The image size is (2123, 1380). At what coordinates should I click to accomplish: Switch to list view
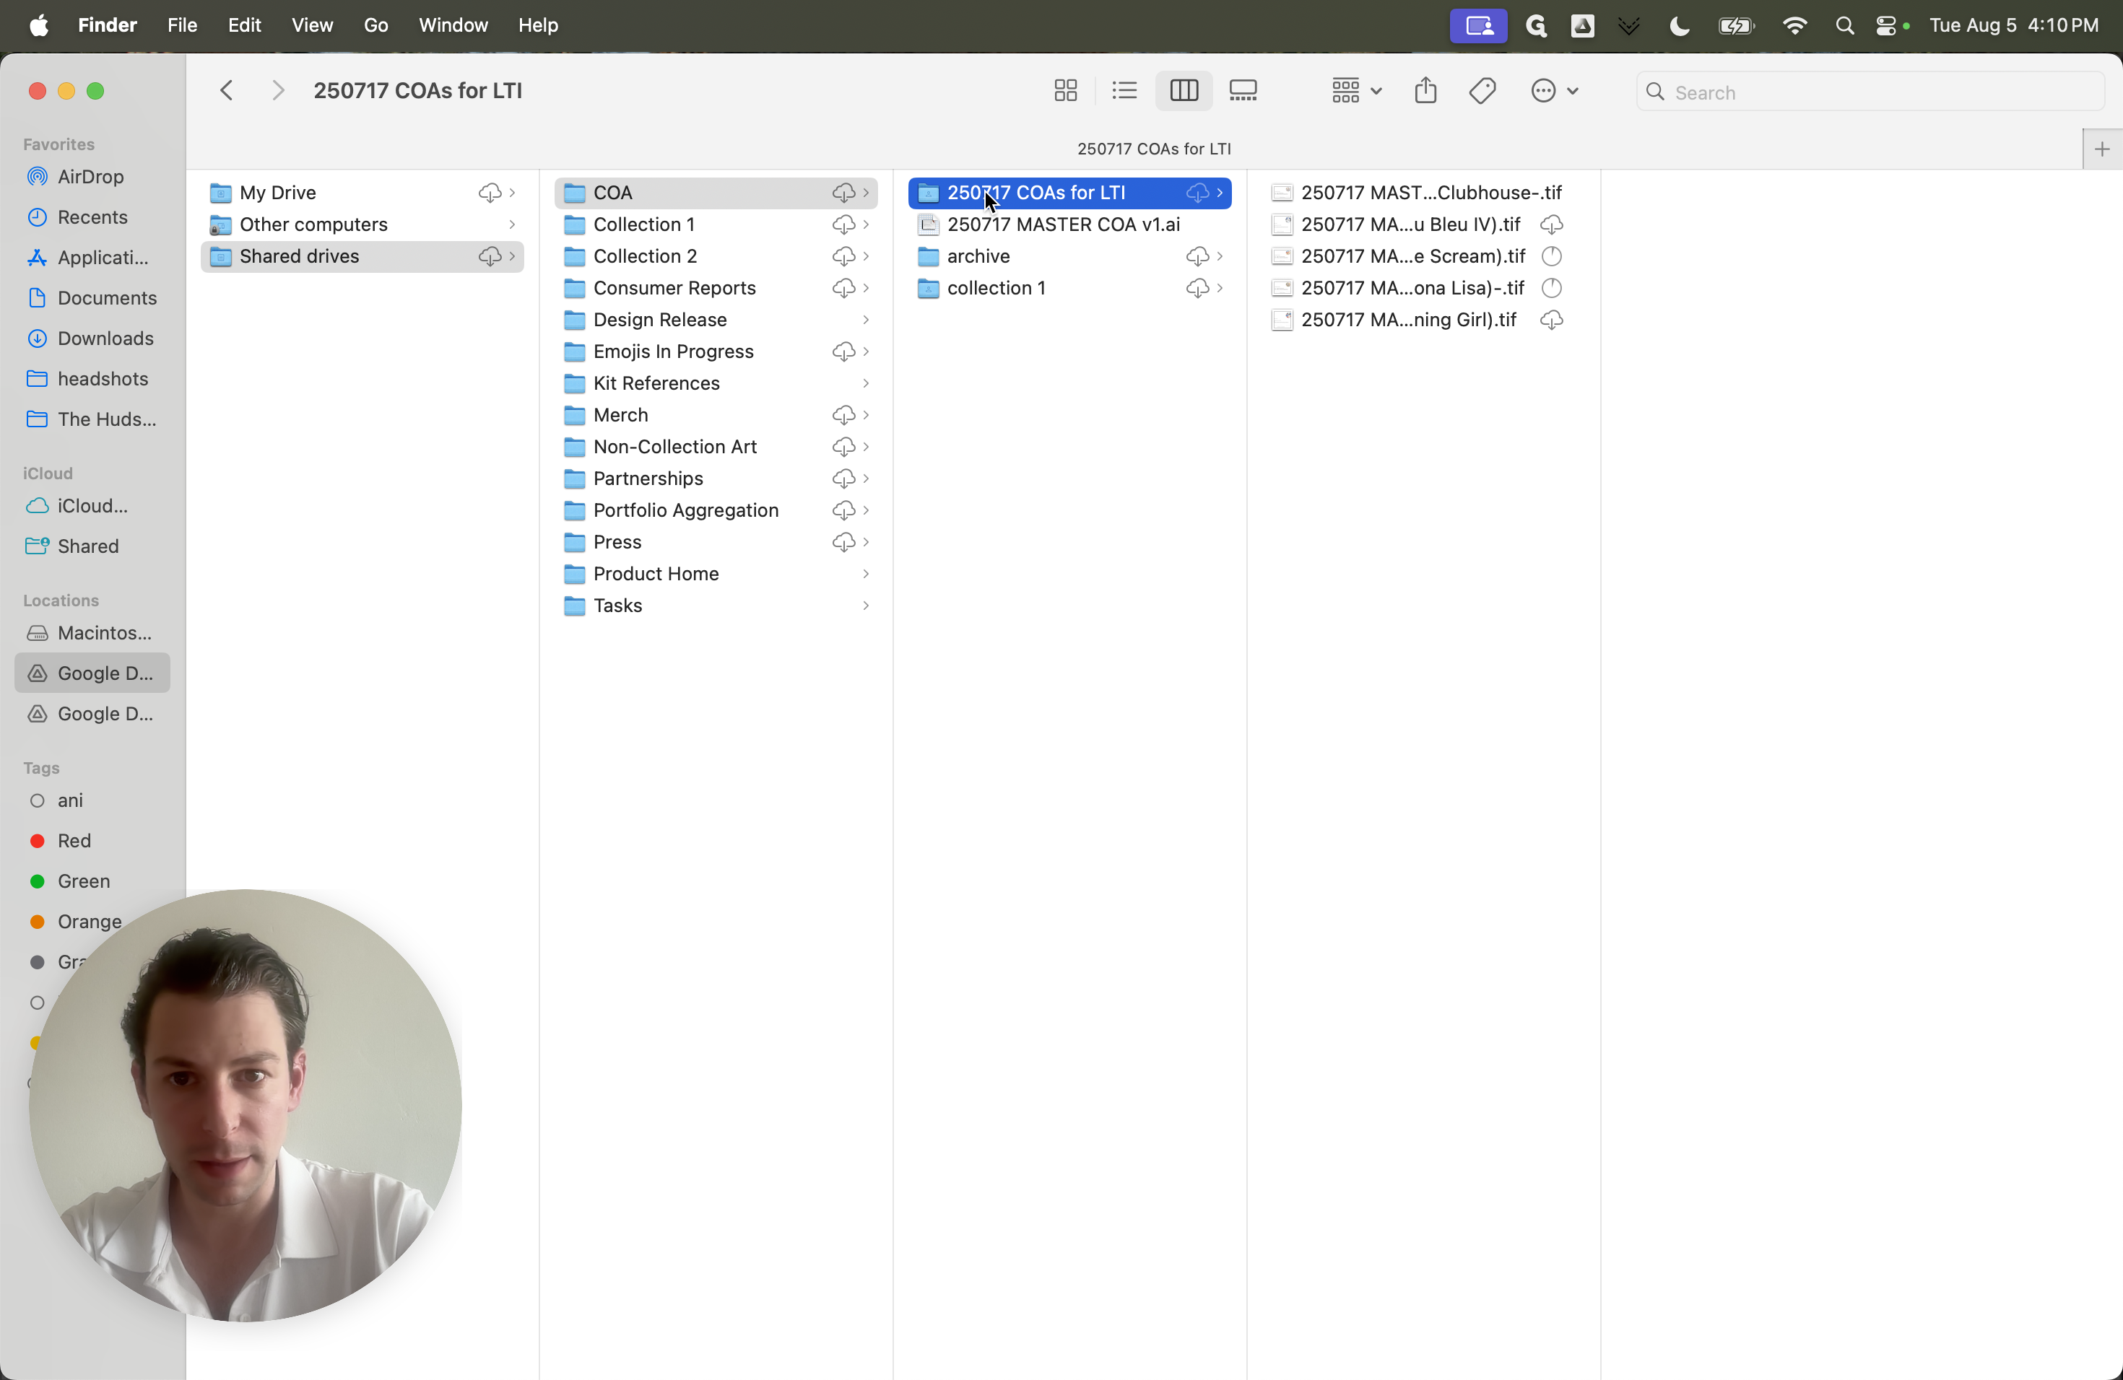(1124, 91)
